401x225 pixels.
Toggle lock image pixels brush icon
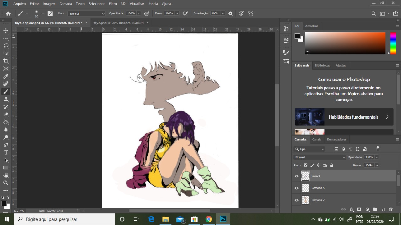tap(312, 165)
